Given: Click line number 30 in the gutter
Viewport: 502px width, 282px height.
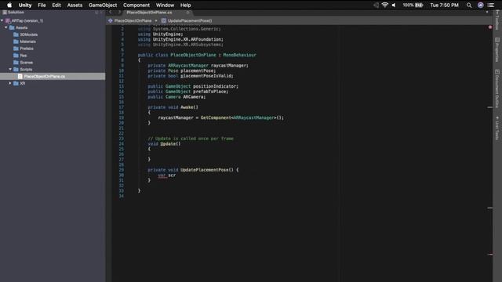Looking at the screenshot, I should [x=121, y=175].
